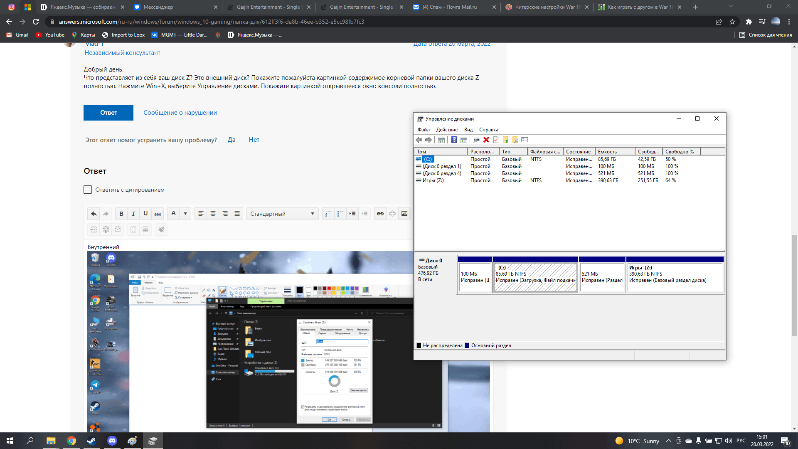
Task: Insert a hyperlink in the reply
Action: 380,214
